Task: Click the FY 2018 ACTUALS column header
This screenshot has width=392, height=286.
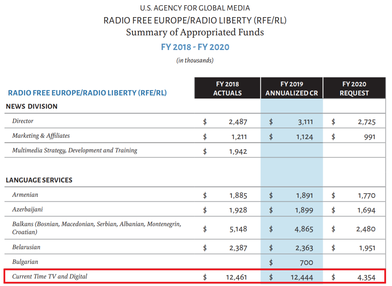Action: tap(227, 88)
